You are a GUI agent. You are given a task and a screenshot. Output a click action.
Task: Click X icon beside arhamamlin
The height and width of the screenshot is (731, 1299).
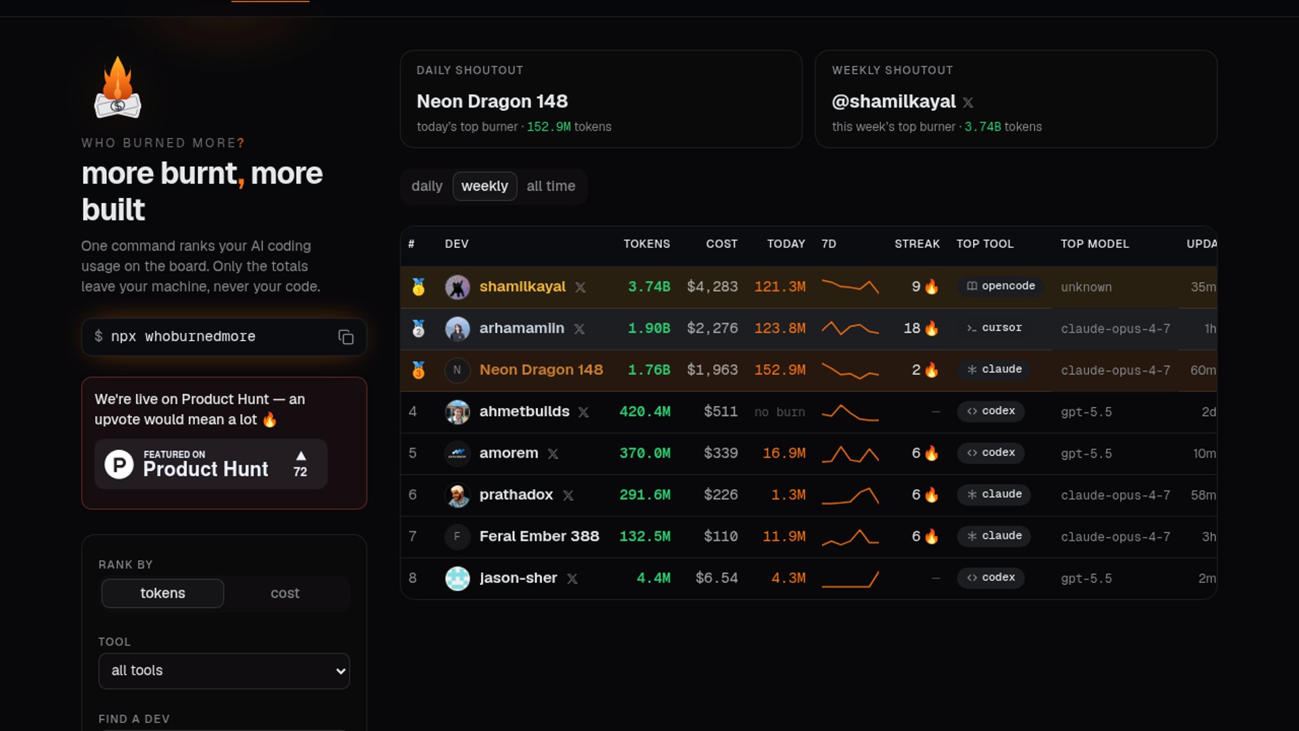tap(579, 329)
